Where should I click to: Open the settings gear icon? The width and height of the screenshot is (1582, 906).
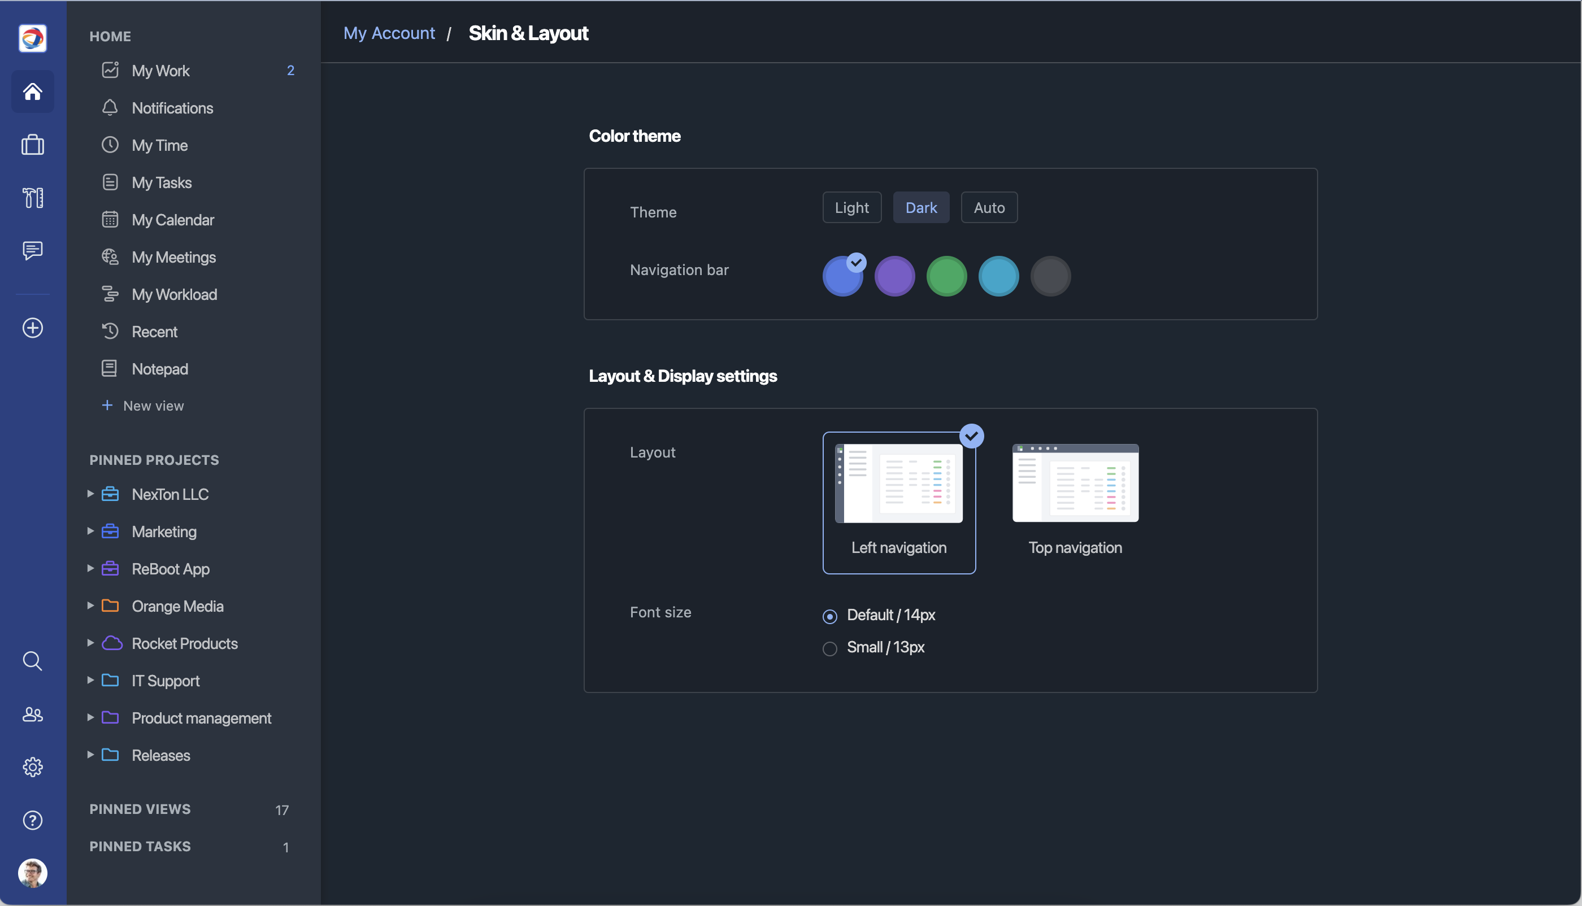pyautogui.click(x=32, y=767)
